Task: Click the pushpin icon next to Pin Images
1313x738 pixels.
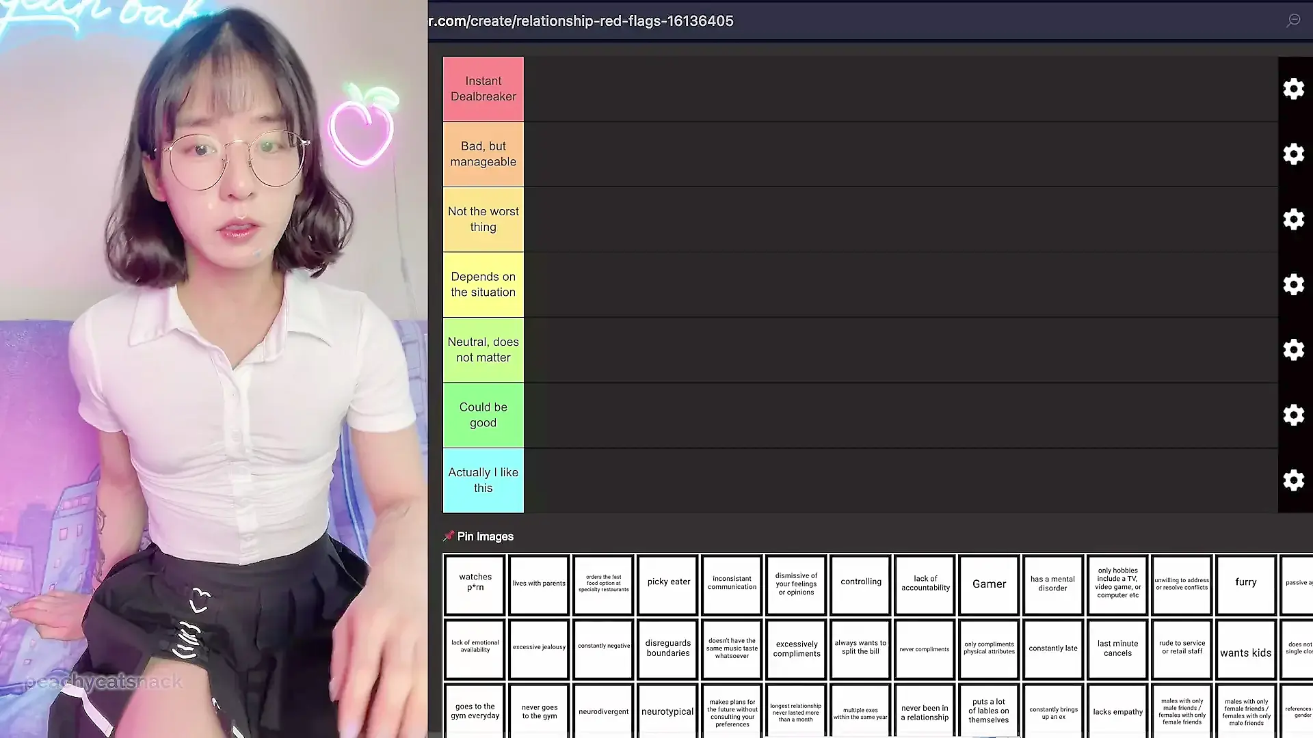Action: point(449,536)
